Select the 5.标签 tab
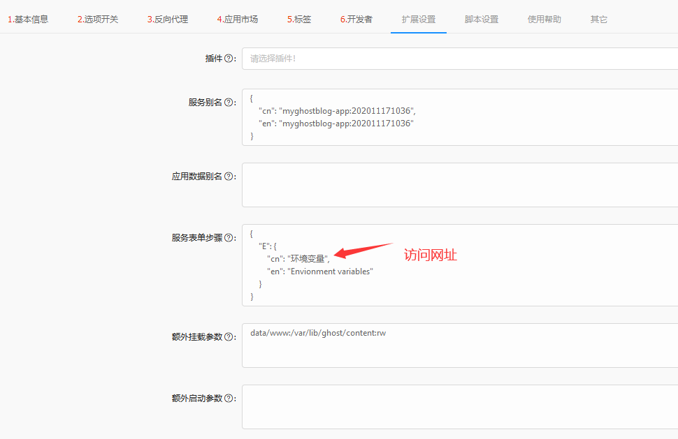The height and width of the screenshot is (439, 678). click(299, 19)
